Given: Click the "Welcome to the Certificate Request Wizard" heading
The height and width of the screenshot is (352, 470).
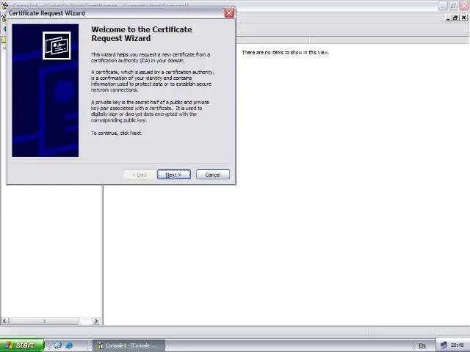Looking at the screenshot, I should pos(142,34).
